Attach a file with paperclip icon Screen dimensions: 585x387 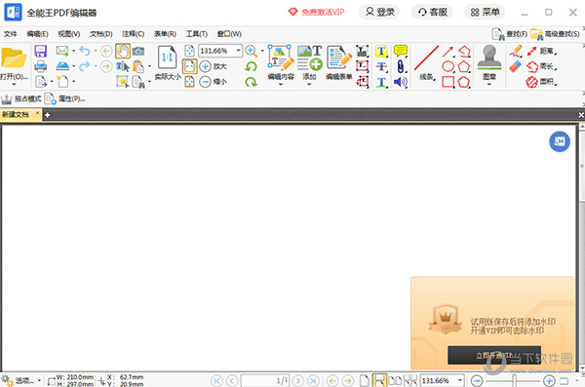tap(401, 67)
